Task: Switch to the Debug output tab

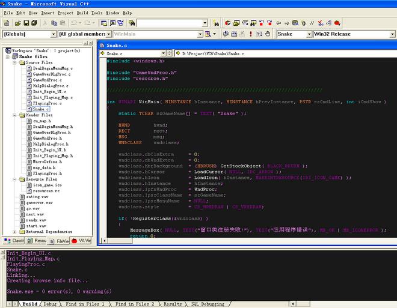Action: click(50, 304)
